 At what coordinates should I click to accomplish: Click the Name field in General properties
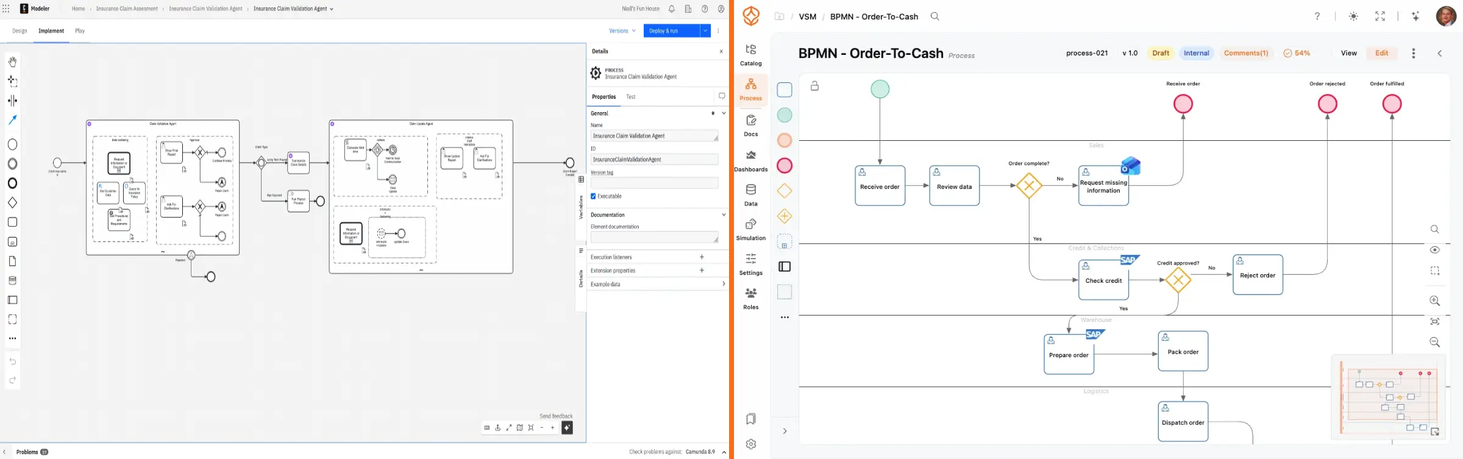[654, 136]
